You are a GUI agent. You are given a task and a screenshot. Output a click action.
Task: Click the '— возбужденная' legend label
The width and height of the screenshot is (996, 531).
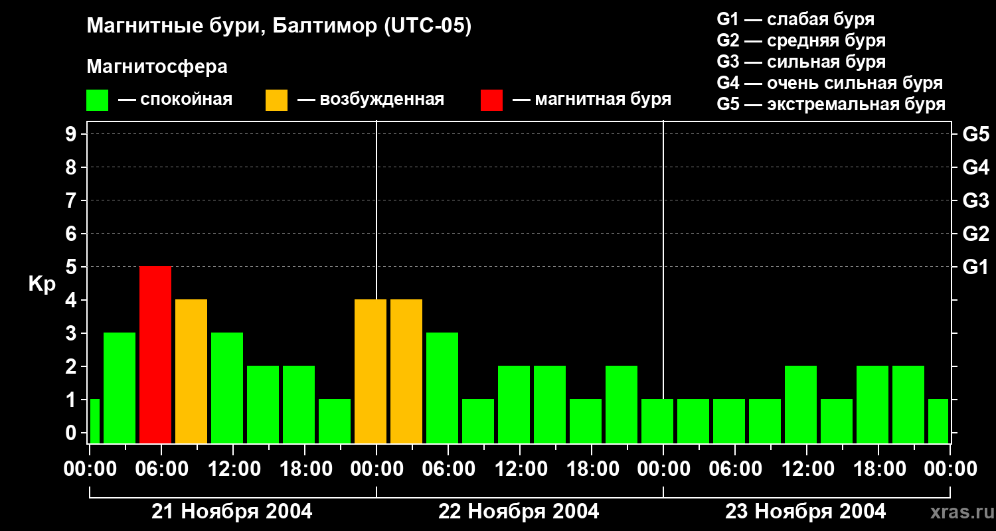(371, 100)
